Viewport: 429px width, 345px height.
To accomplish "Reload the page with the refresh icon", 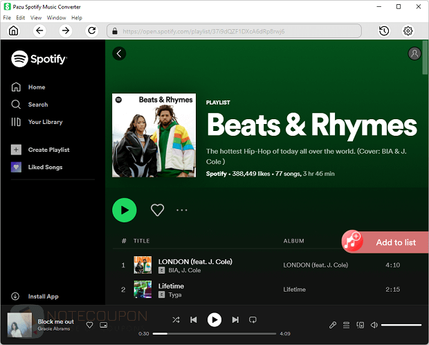I will point(92,30).
